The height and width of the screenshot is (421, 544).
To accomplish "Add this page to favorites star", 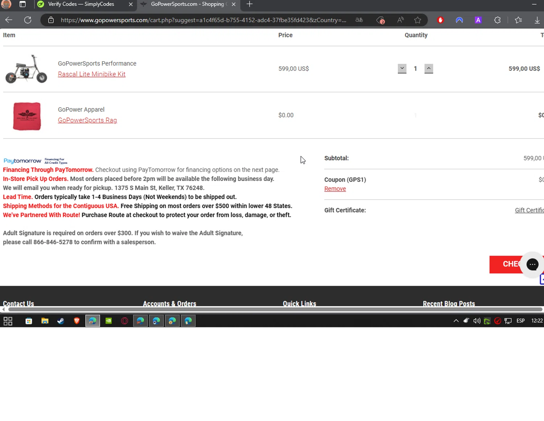I will (418, 20).
